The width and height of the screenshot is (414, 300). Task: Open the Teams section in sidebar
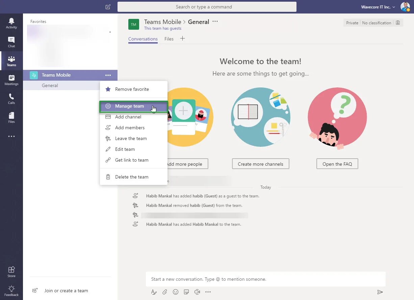[x=11, y=61]
